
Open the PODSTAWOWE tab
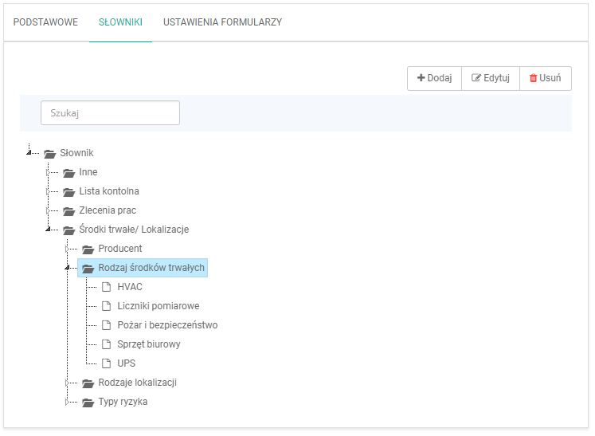(x=45, y=22)
